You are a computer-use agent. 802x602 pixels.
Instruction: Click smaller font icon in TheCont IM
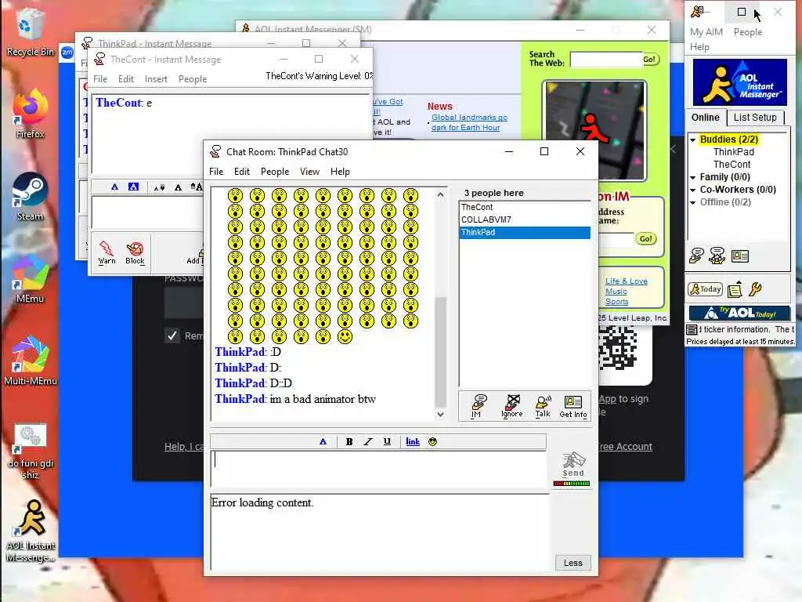click(x=159, y=187)
